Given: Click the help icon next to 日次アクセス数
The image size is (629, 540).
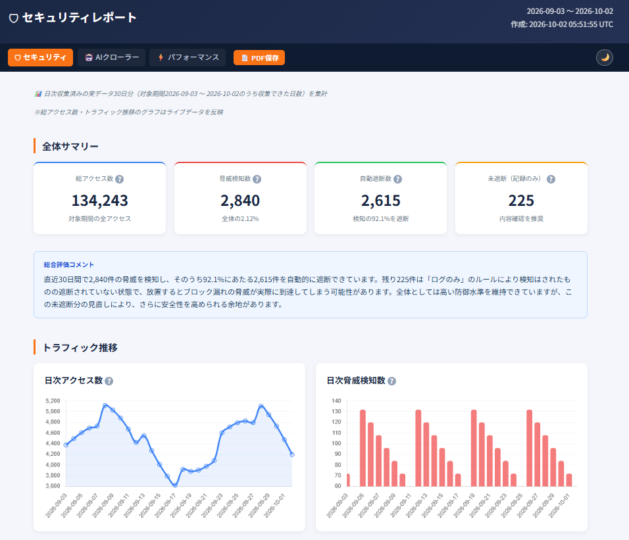Looking at the screenshot, I should pos(109,381).
